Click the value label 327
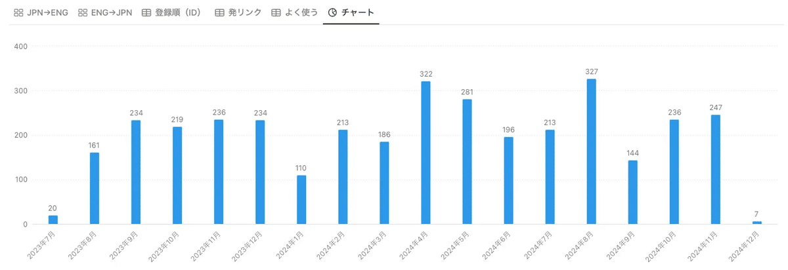 [591, 71]
